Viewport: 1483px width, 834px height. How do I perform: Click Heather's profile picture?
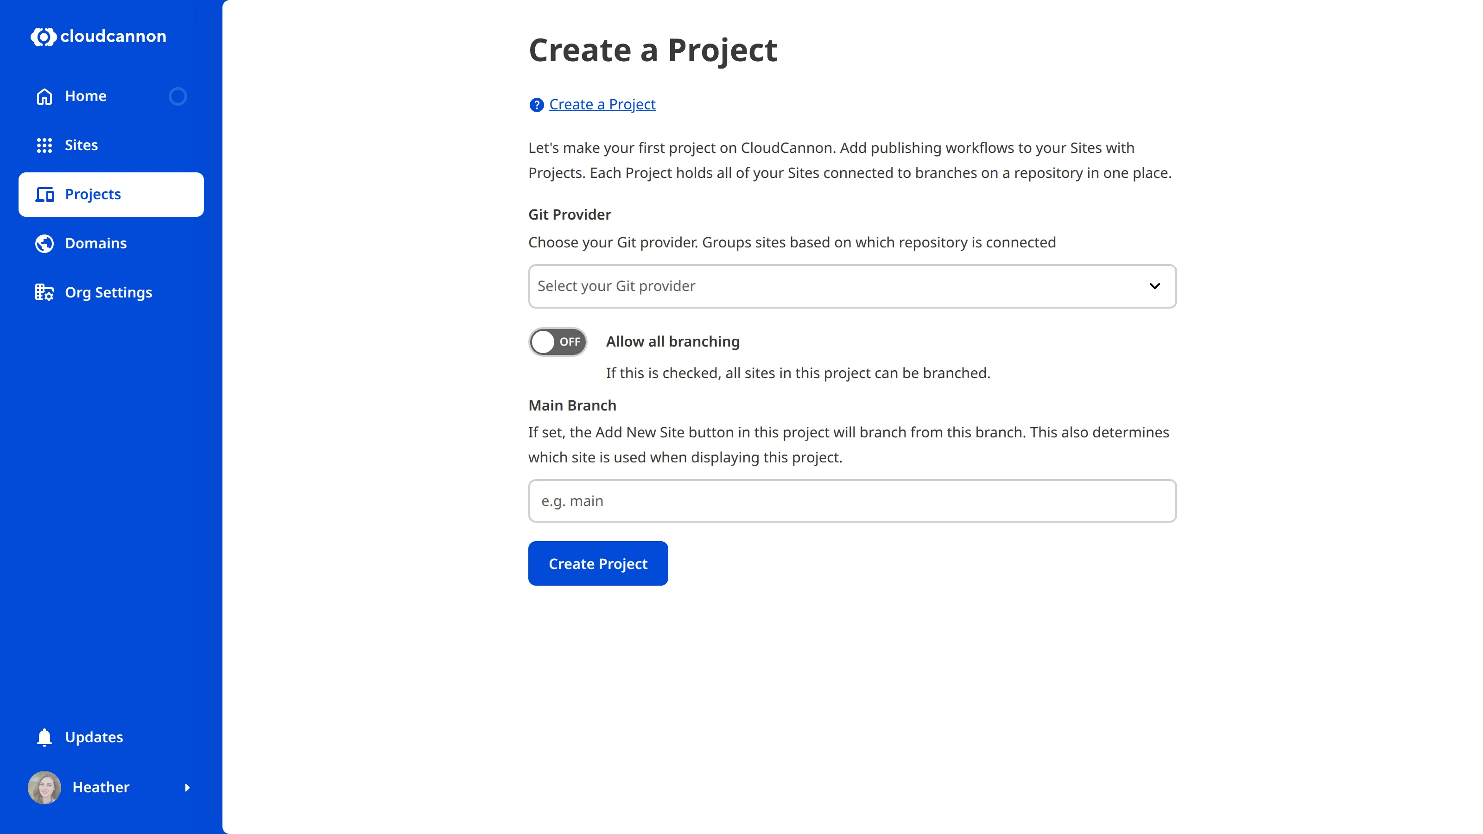44,787
